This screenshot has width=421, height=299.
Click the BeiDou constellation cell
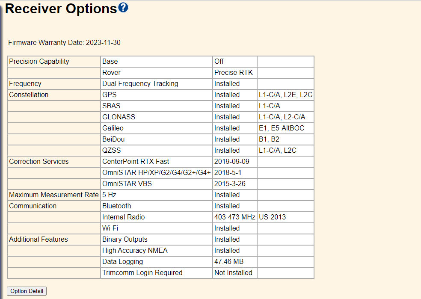[x=113, y=139]
